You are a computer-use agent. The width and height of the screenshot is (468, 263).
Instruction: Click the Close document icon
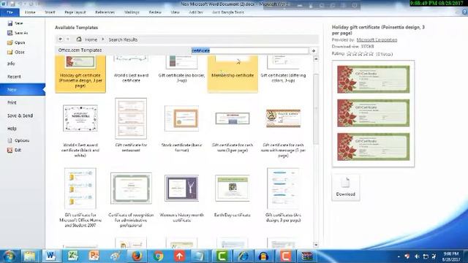point(10,52)
